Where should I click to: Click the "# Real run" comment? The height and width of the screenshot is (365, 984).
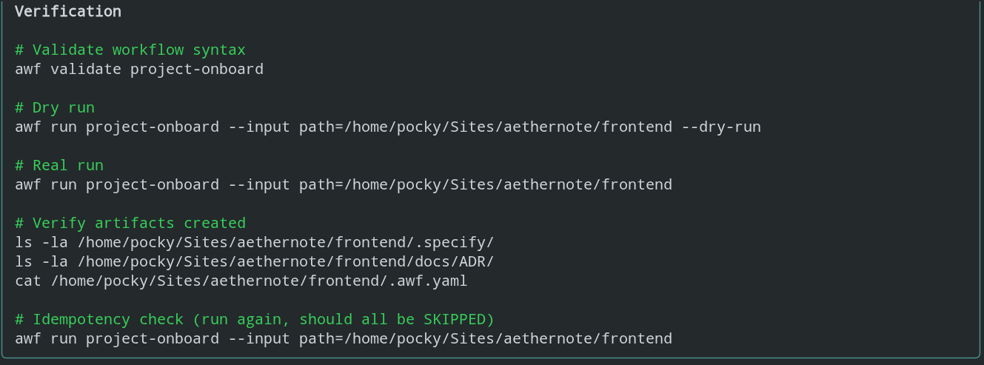click(x=58, y=165)
